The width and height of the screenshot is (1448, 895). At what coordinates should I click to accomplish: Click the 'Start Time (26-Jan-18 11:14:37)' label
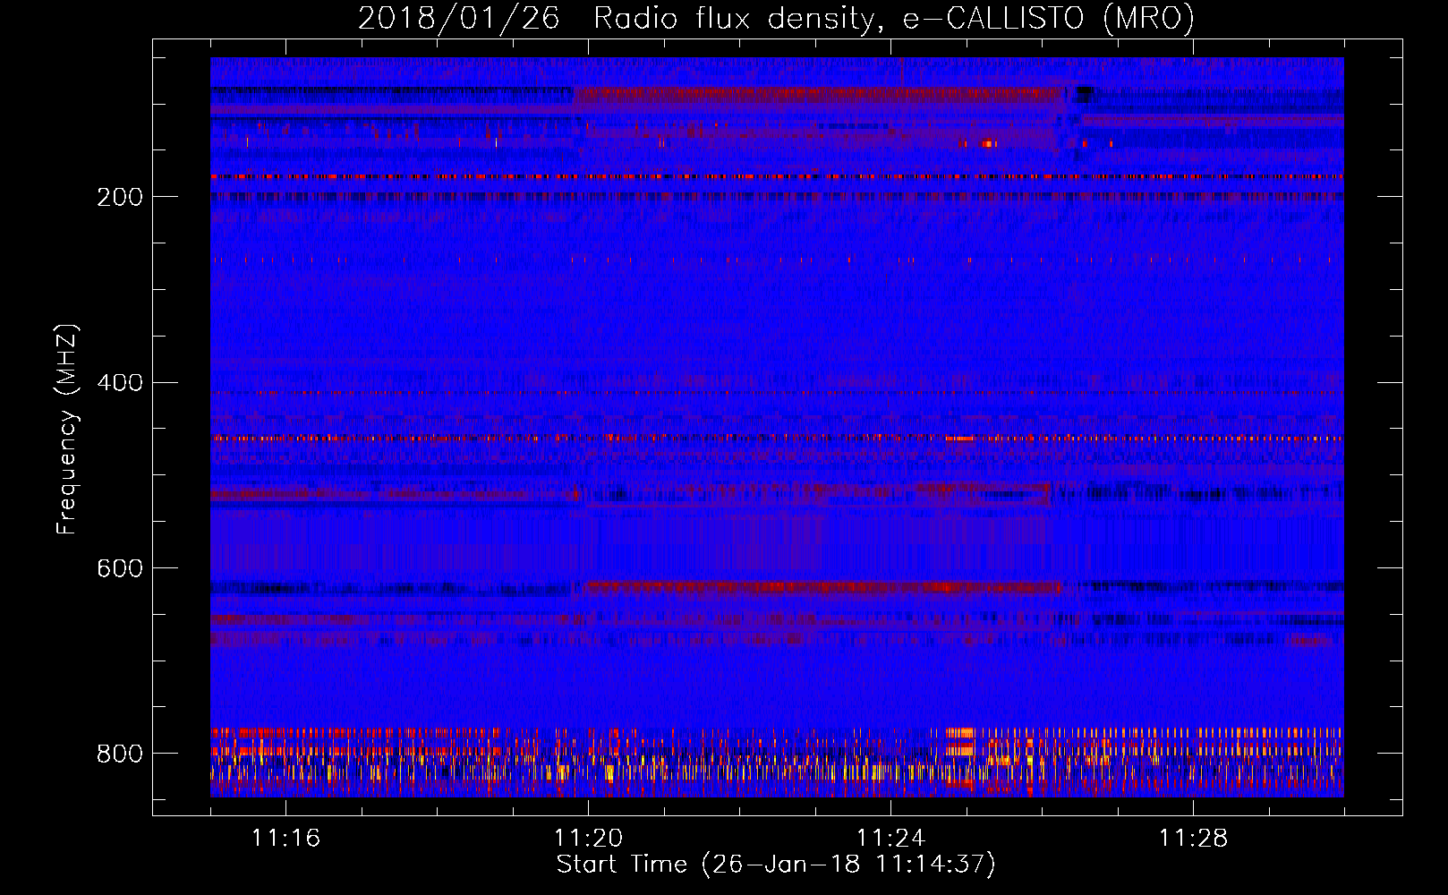coord(776,865)
